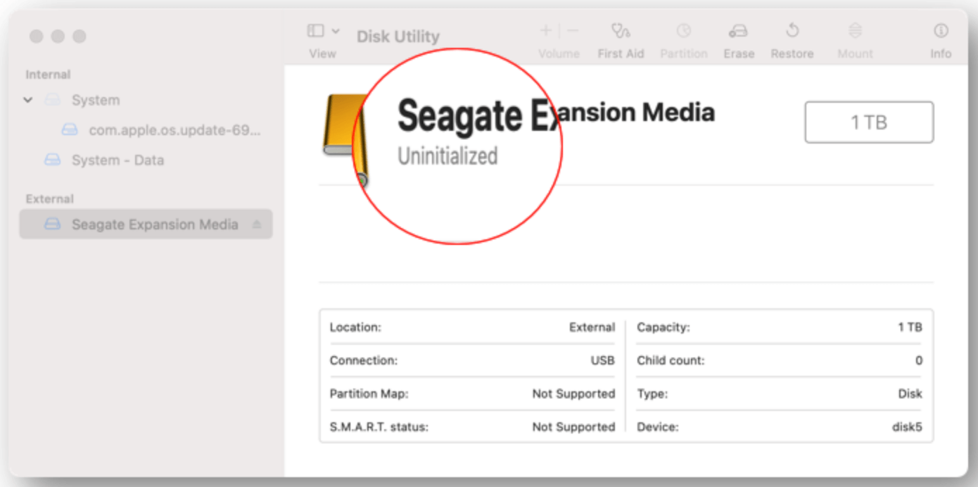The width and height of the screenshot is (978, 487).
Task: Click the Erase icon in the toolbar
Action: pyautogui.click(x=738, y=35)
